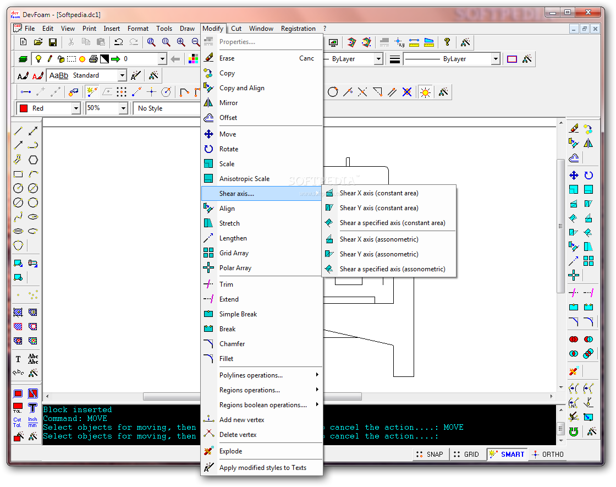616x487 pixels.
Task: Toggle the Inch/mm units icon
Action: pyautogui.click(x=32, y=422)
